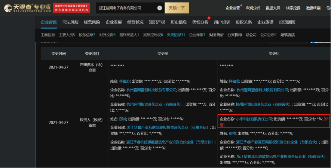Open the 用户投诉 tab
This screenshot has width=331, height=168.
coord(222,22)
